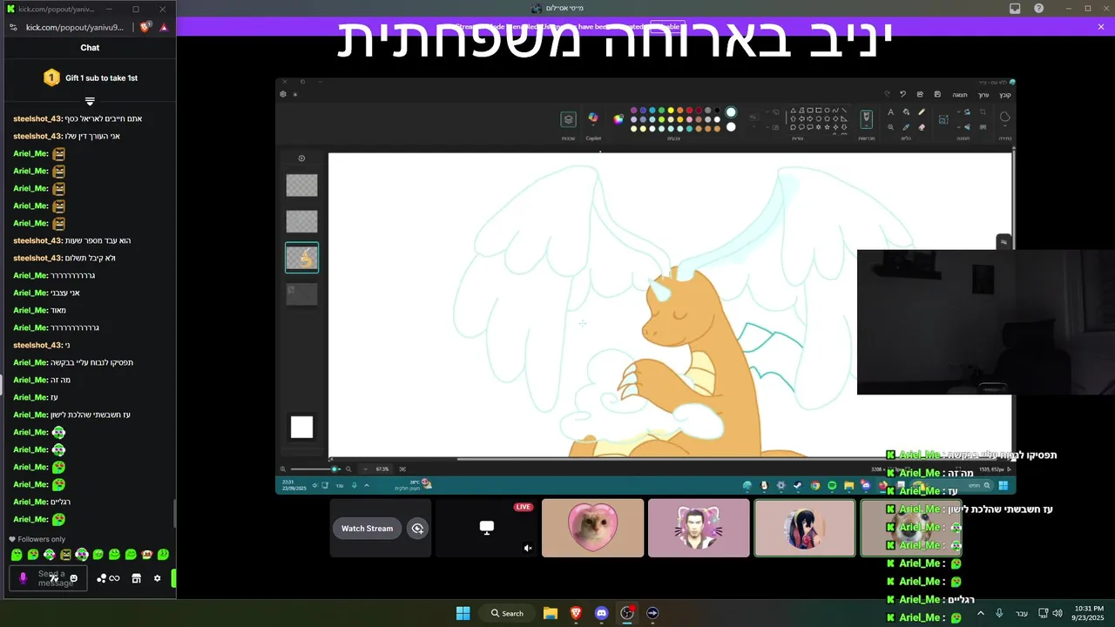This screenshot has height=627, width=1115.
Task: Select the orange dragon layer thumbnail
Action: [302, 258]
